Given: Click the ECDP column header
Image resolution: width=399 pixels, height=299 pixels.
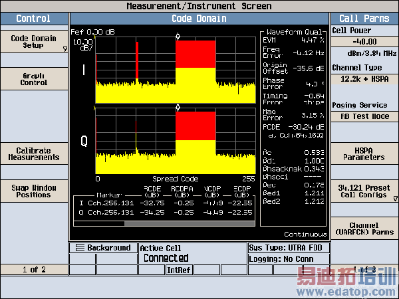Looking at the screenshot, I should pos(242,192).
